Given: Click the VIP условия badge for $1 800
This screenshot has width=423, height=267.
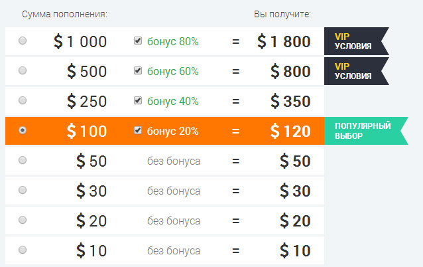Looking at the screenshot, I should pos(355,41).
